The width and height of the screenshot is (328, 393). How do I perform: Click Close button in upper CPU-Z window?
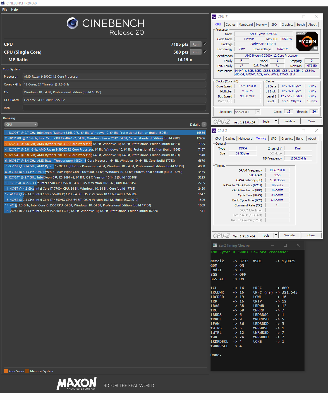pyautogui.click(x=311, y=121)
